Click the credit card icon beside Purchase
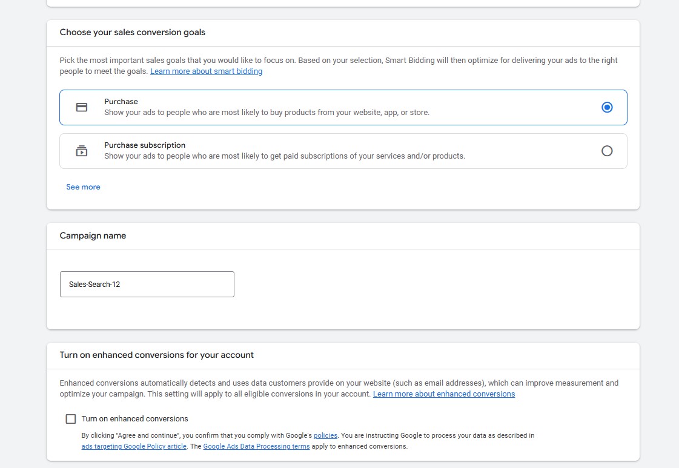The image size is (679, 468). (x=82, y=107)
